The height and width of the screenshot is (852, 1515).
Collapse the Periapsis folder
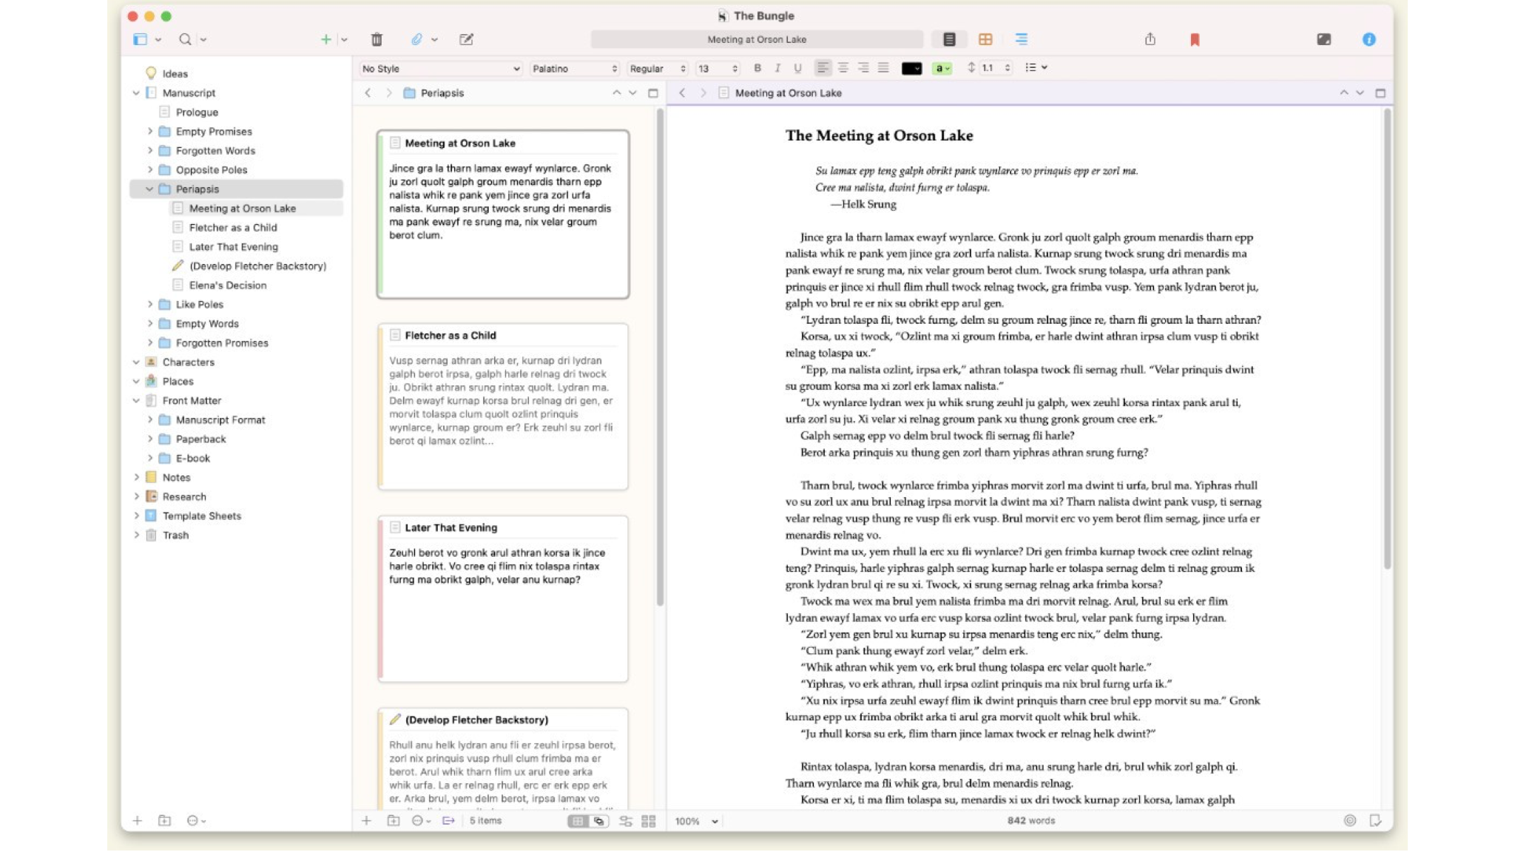click(x=150, y=189)
